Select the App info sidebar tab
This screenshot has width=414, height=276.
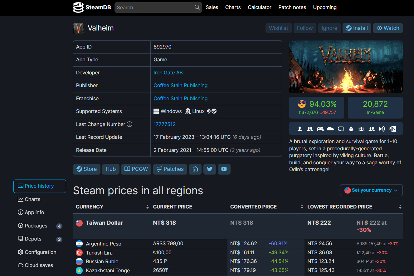[x=40, y=212]
